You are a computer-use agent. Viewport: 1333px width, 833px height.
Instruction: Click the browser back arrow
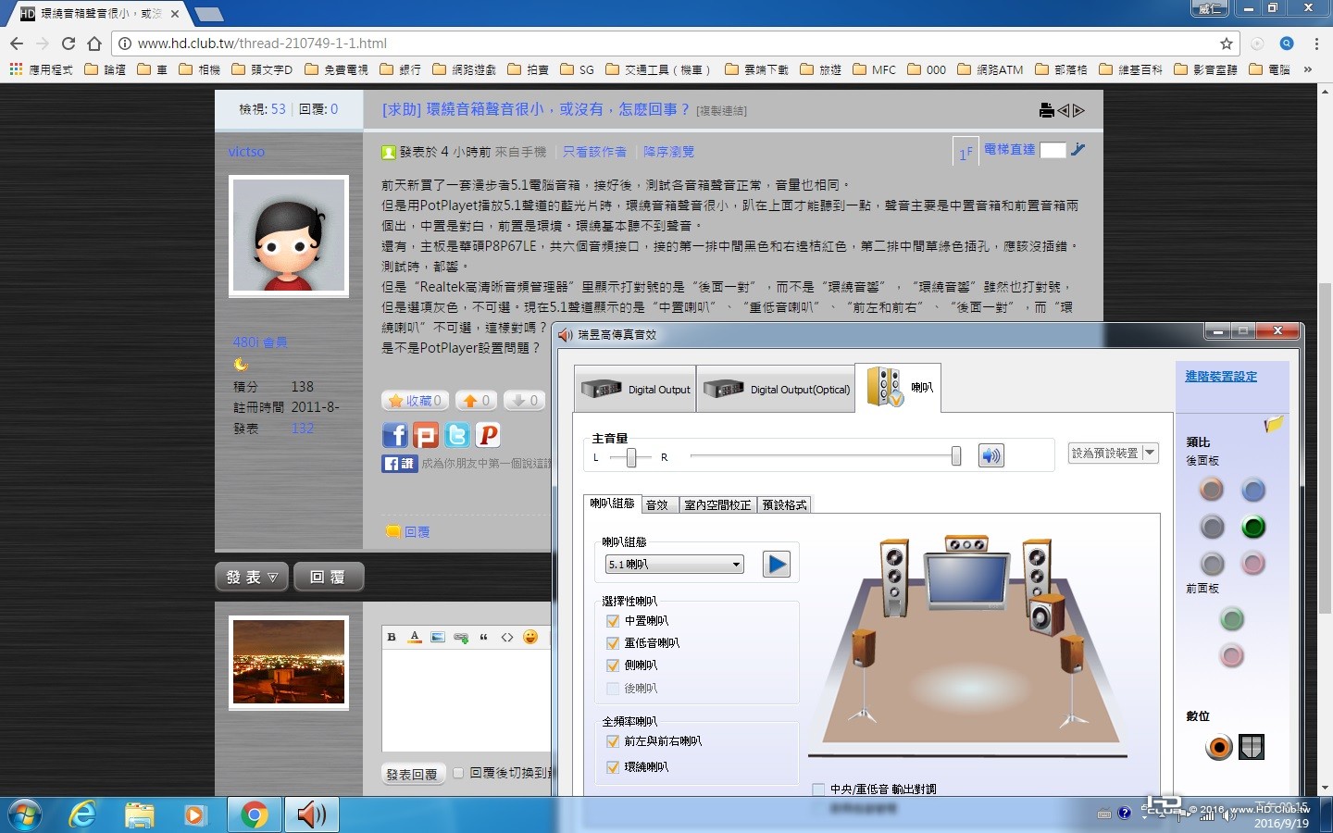pos(17,44)
